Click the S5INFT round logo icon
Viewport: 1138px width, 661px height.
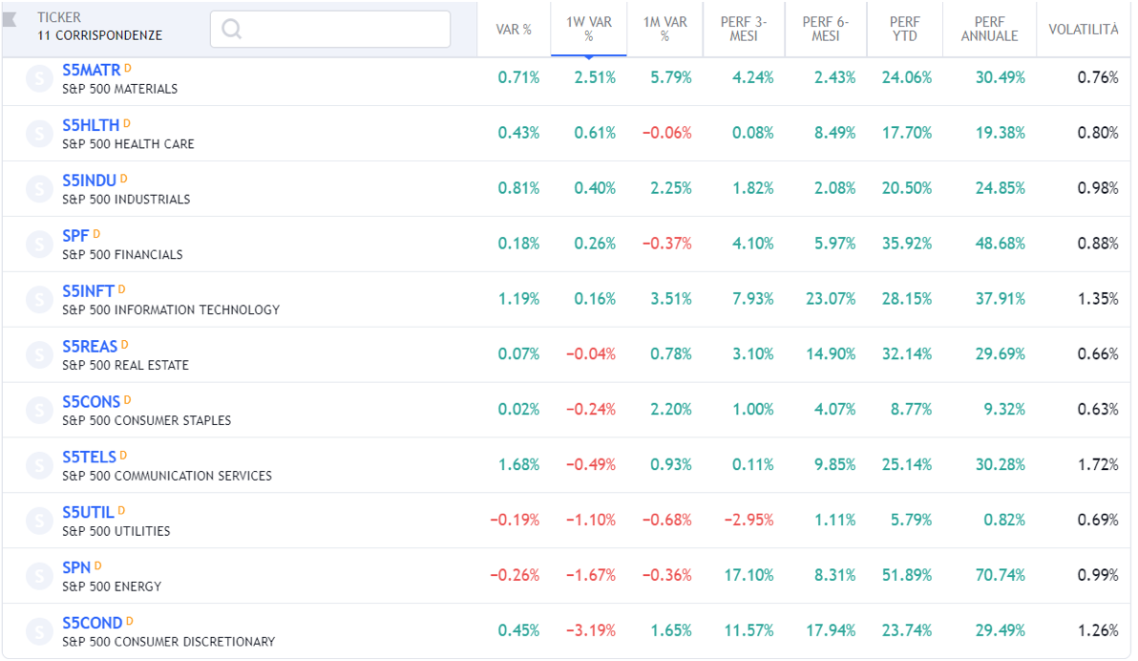(39, 300)
